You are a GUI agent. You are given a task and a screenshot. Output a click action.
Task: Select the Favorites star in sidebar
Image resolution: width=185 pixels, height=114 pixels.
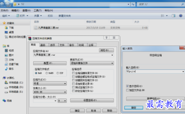4,23
